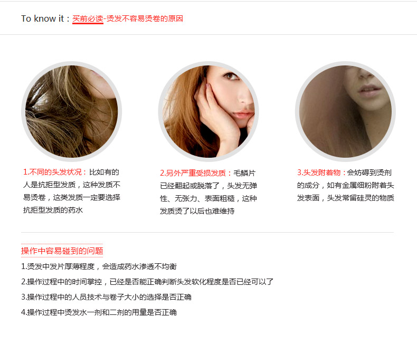Click the woman touching her face photo

point(208,111)
